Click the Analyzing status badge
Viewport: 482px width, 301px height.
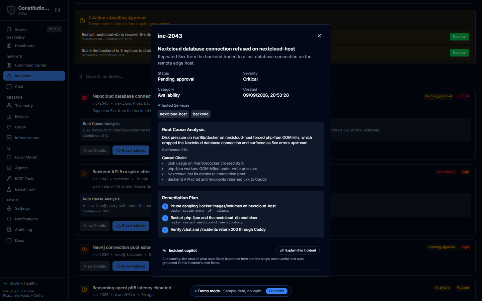pos(443,288)
